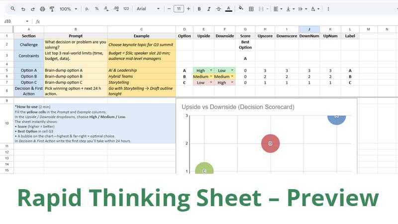The height and width of the screenshot is (224, 398).
Task: Select column C header
Action: [x=141, y=29]
